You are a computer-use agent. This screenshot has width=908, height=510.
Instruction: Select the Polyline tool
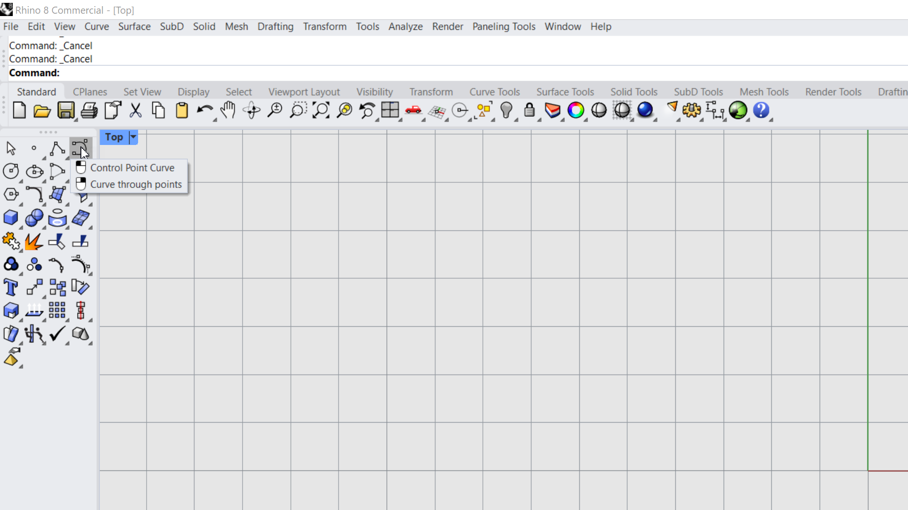pos(57,148)
